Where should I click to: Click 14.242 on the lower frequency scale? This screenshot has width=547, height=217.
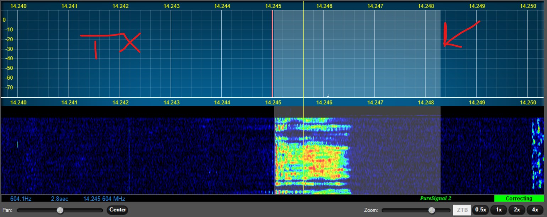pyautogui.click(x=120, y=103)
